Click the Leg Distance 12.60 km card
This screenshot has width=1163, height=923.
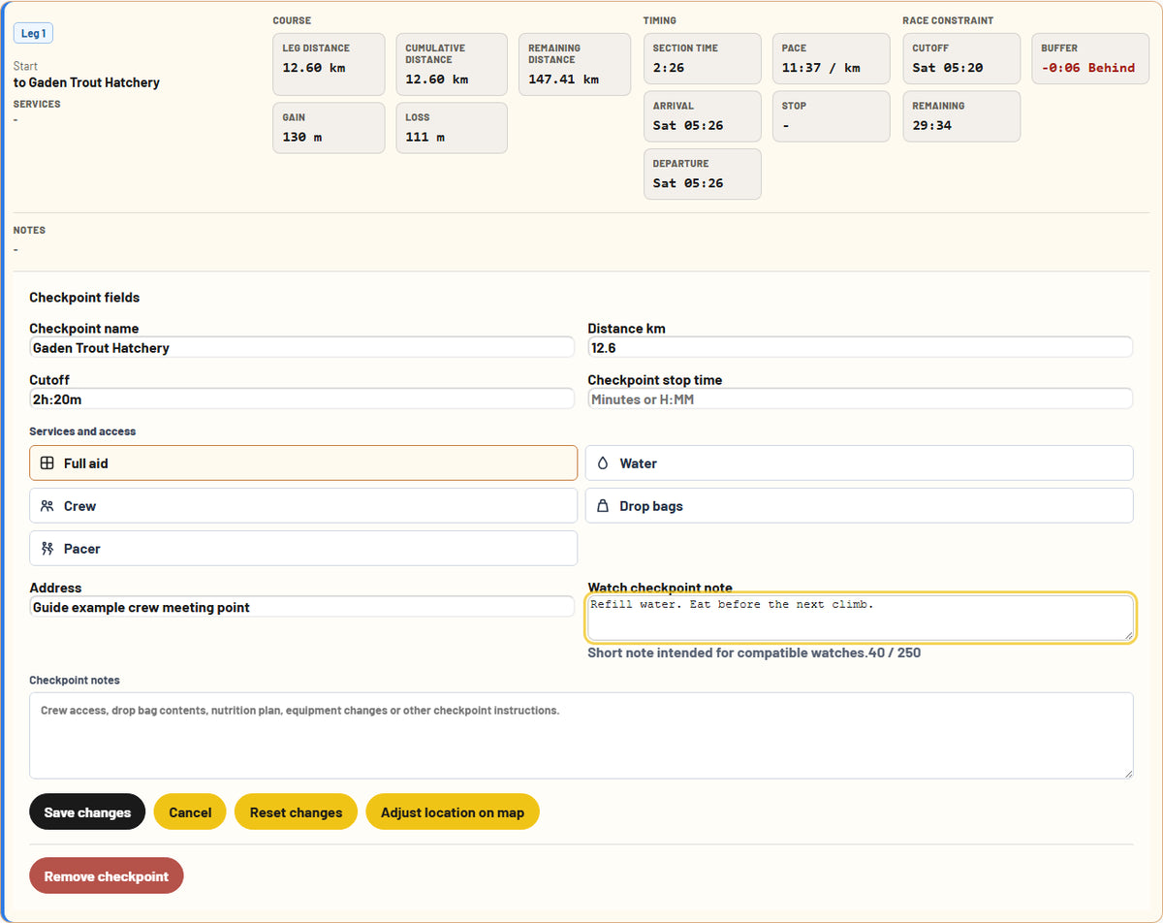(329, 64)
